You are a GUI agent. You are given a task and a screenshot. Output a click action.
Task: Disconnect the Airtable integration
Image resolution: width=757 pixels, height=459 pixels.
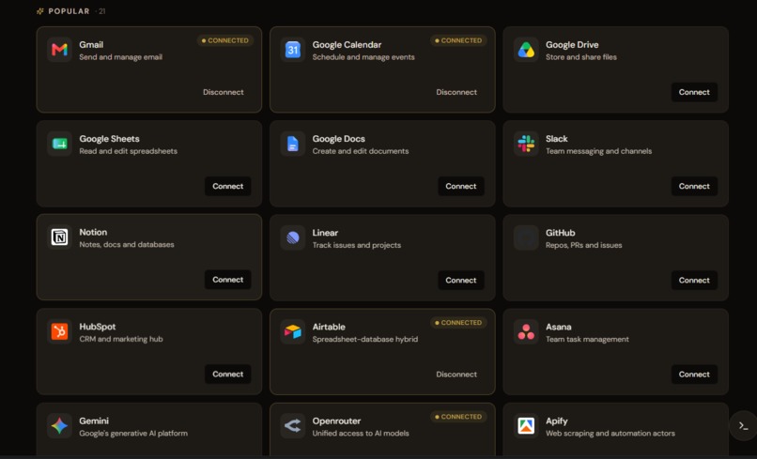[456, 375]
